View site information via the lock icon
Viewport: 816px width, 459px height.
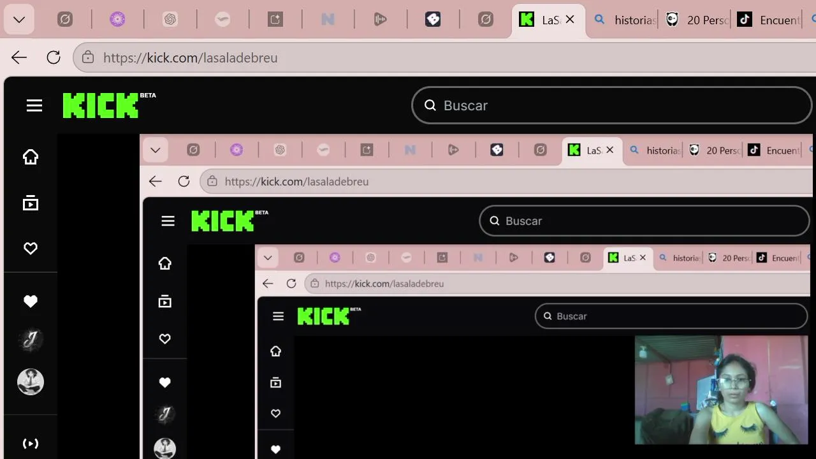point(88,57)
